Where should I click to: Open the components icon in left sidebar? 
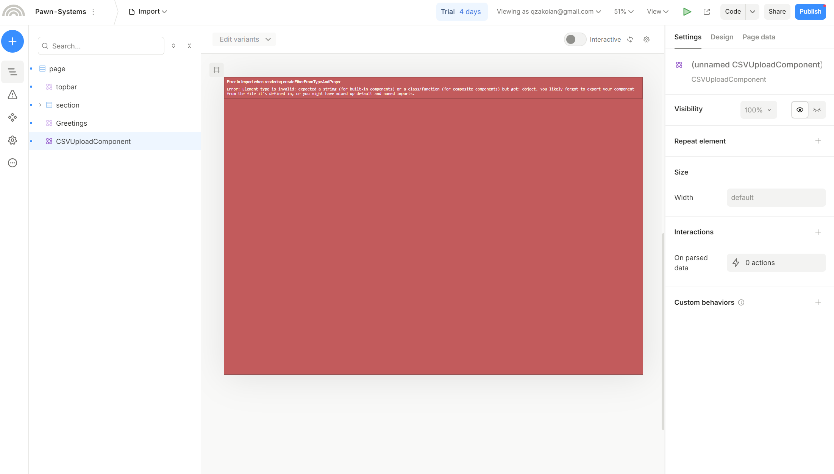click(x=12, y=117)
